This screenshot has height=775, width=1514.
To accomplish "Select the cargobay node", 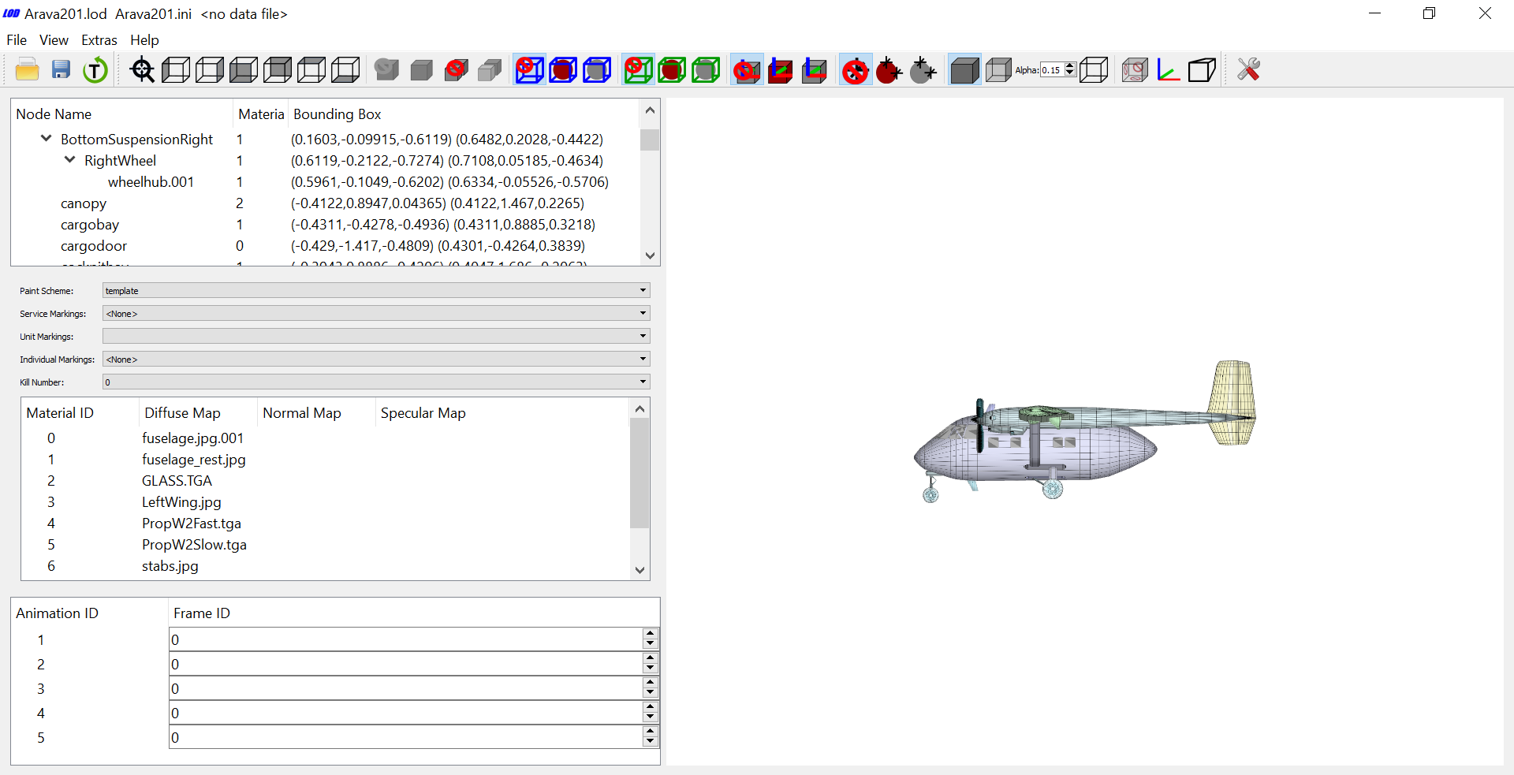I will click(x=90, y=225).
